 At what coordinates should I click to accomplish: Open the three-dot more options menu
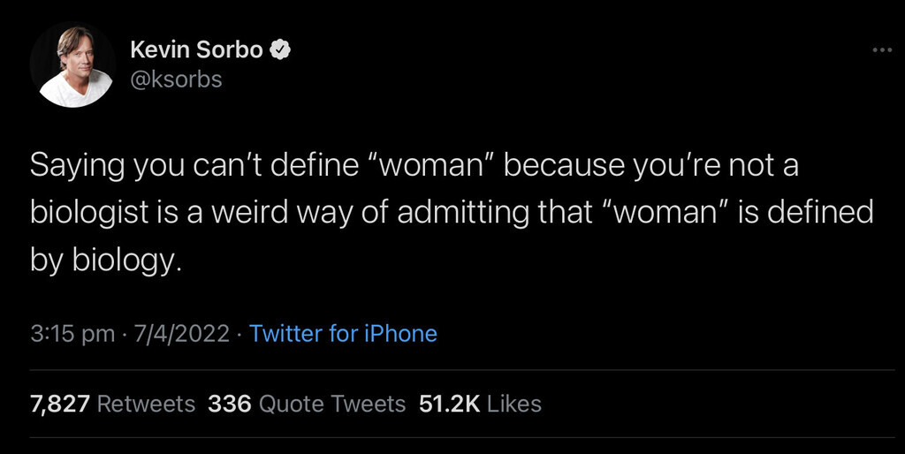click(882, 50)
